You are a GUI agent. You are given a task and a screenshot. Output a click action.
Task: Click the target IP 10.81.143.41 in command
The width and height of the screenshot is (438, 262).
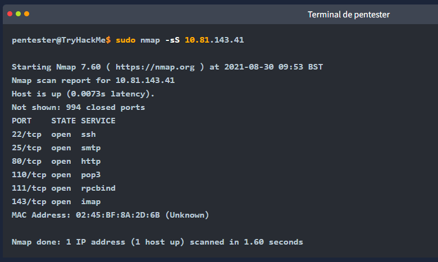pyautogui.click(x=215, y=40)
